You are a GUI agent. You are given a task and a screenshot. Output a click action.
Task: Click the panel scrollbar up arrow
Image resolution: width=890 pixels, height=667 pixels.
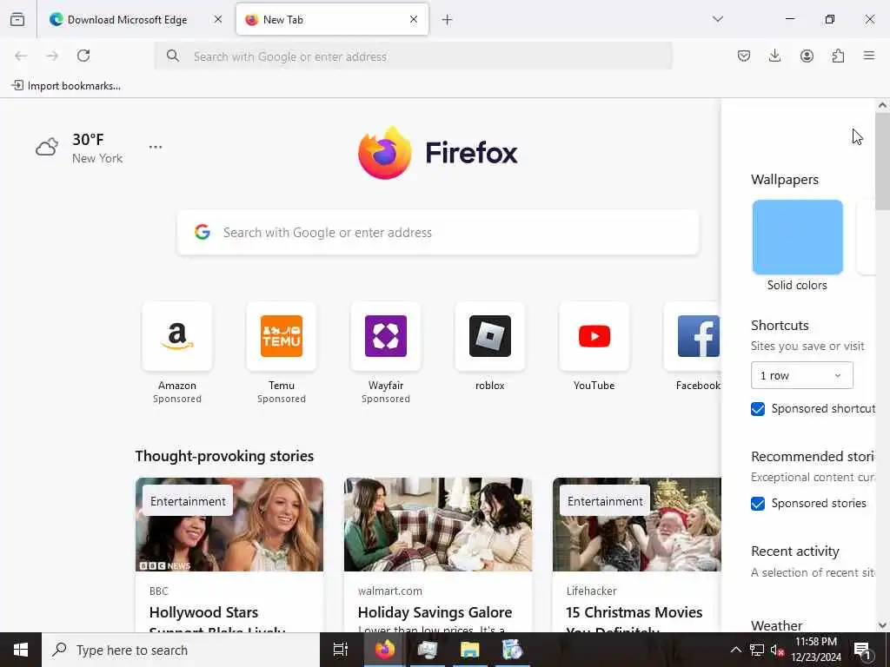pos(882,105)
